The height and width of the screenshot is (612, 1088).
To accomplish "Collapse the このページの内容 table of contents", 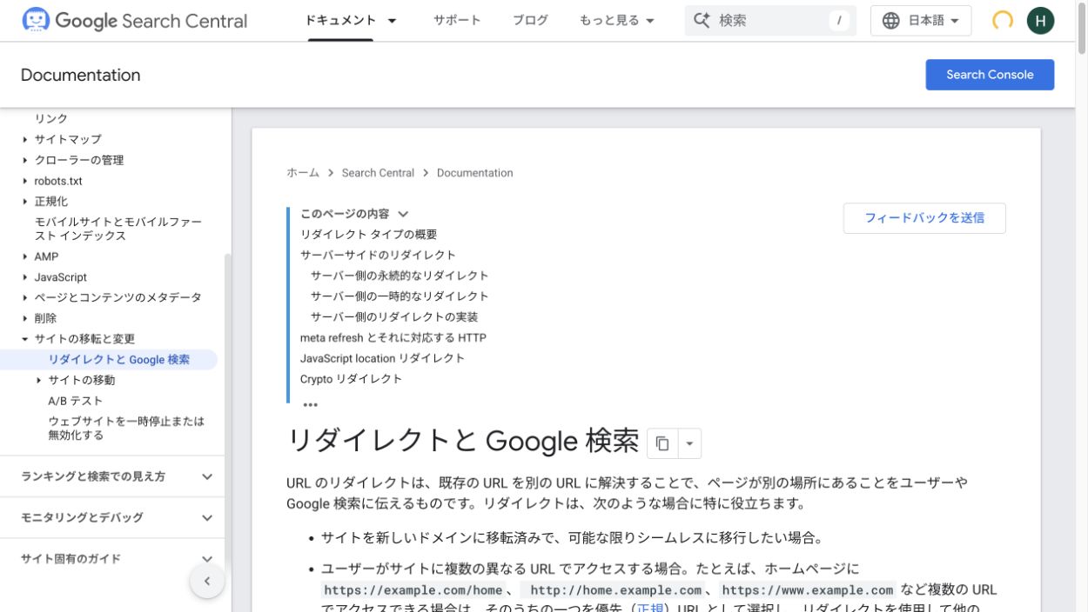I will pyautogui.click(x=403, y=214).
